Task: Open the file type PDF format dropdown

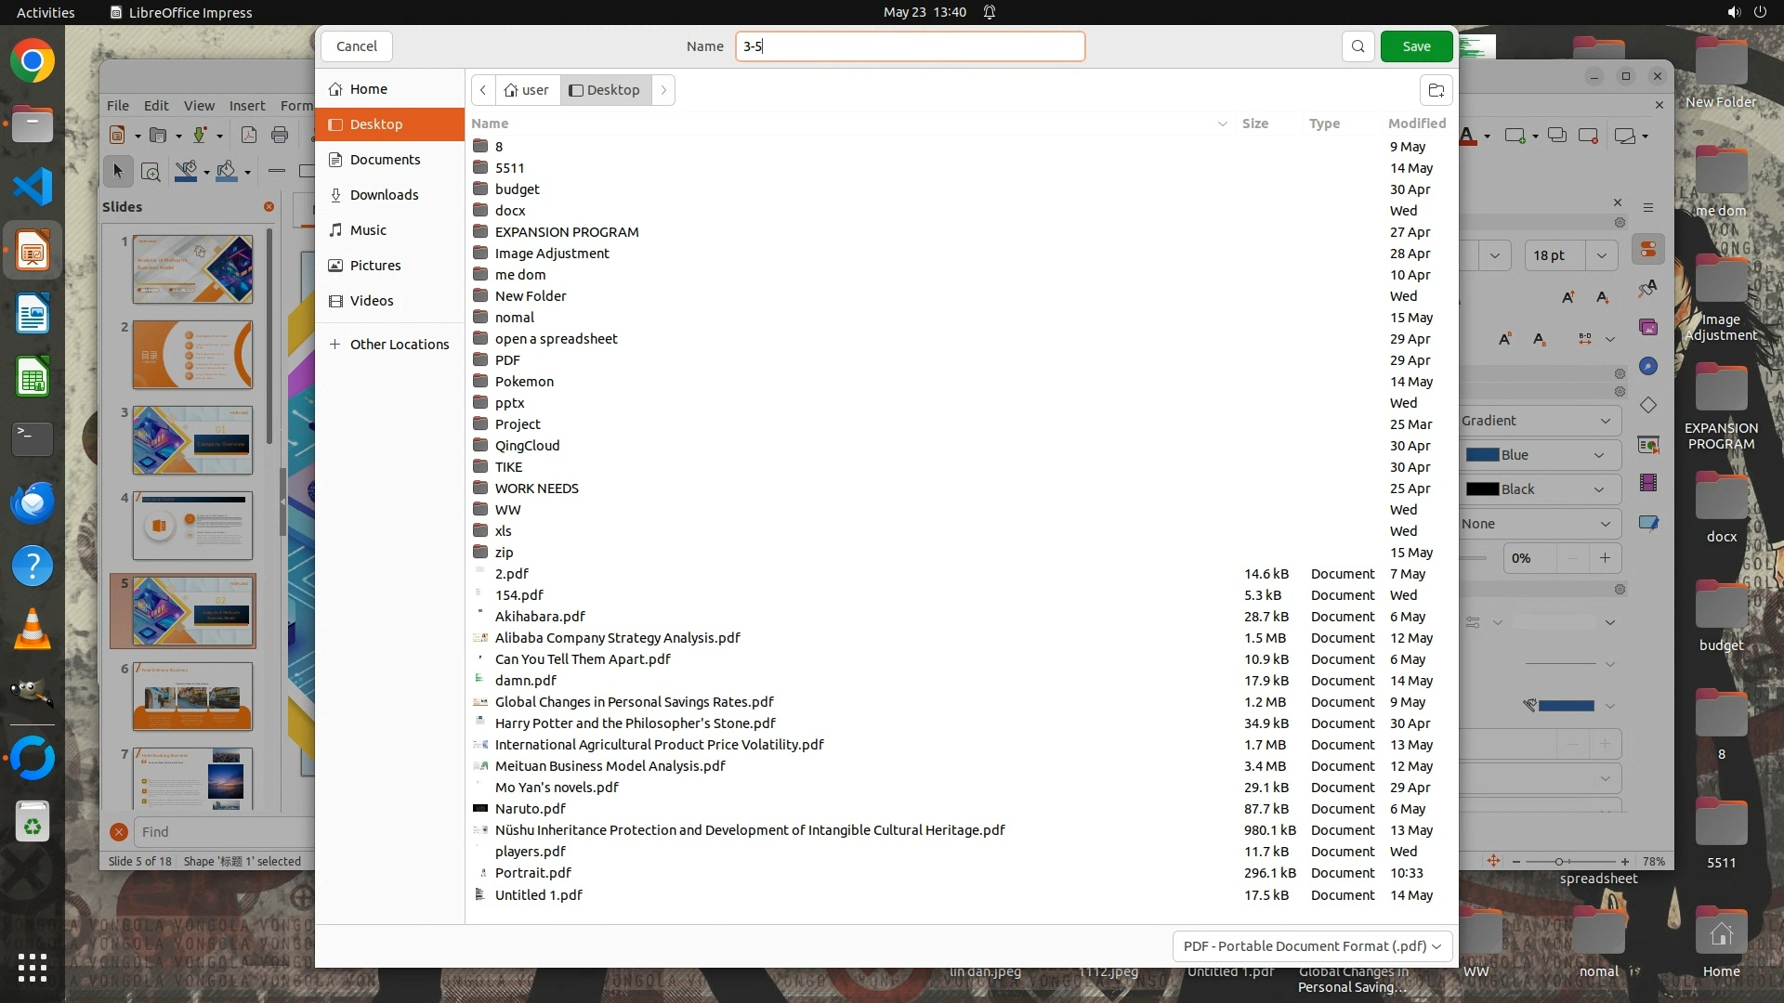Action: click(1311, 945)
